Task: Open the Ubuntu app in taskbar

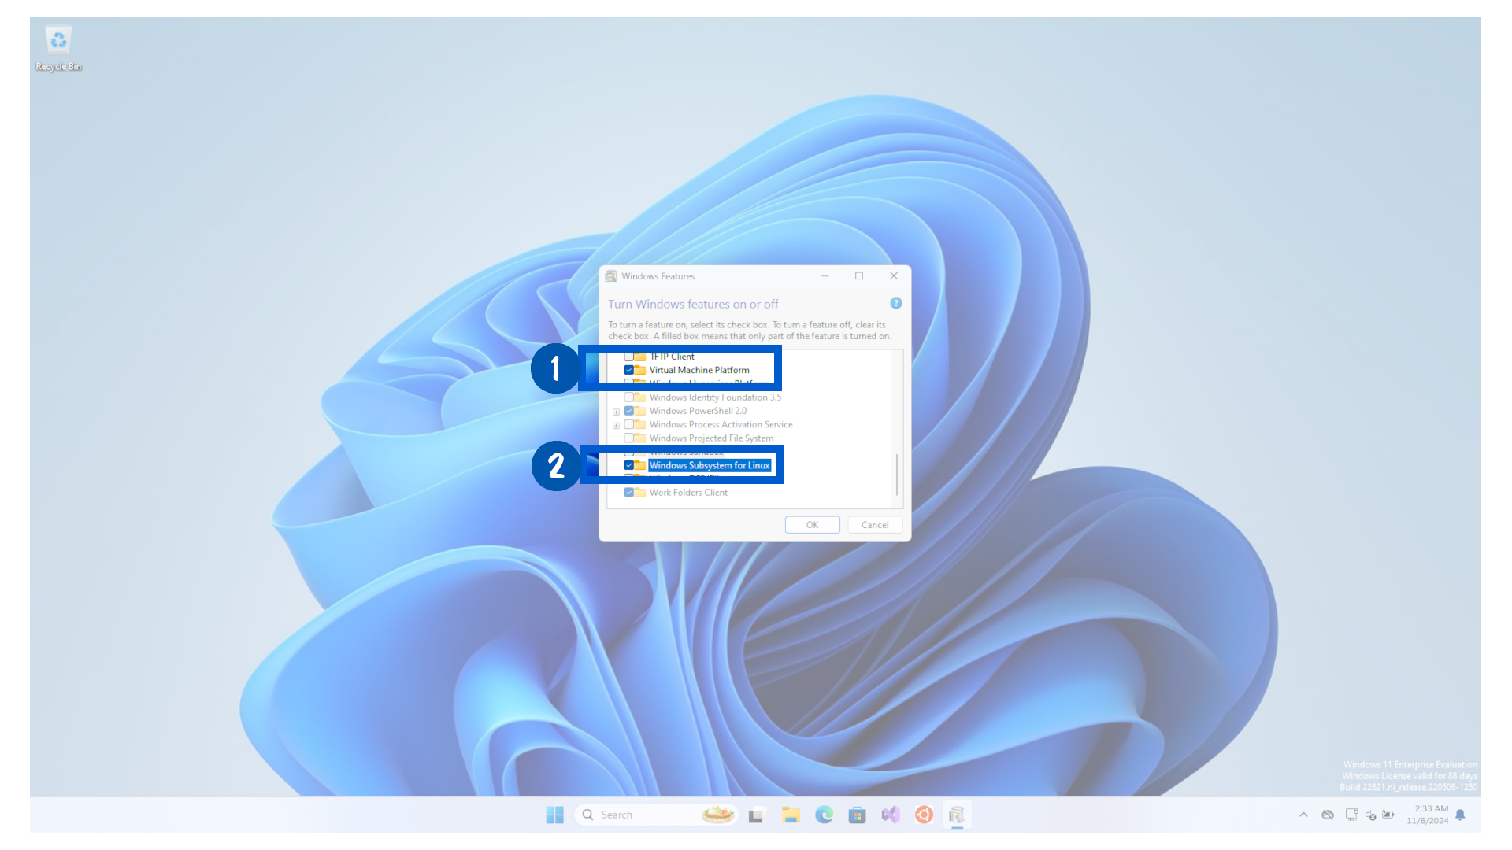Action: click(924, 815)
